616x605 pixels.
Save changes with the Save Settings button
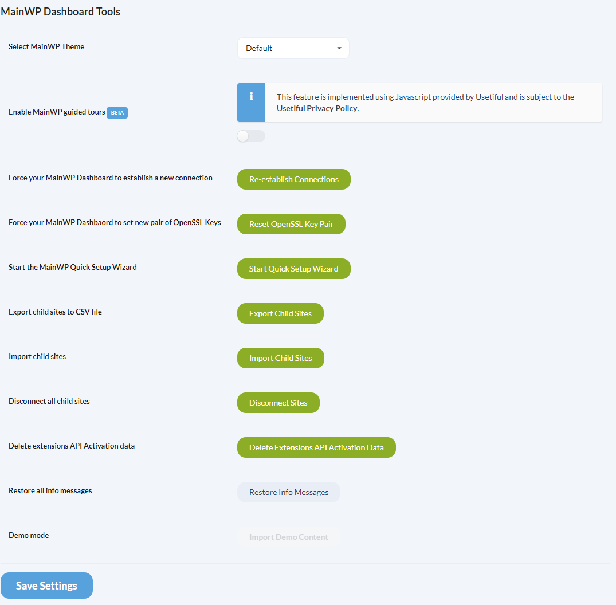[x=46, y=586]
